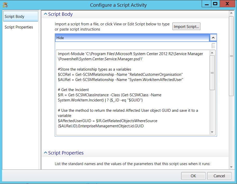Image resolution: width=237 pixels, height=184 pixels.
Task: Confirm the dialog with the OK button
Action: 193,176
